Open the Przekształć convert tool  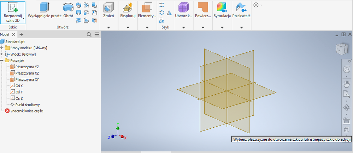click(x=241, y=11)
